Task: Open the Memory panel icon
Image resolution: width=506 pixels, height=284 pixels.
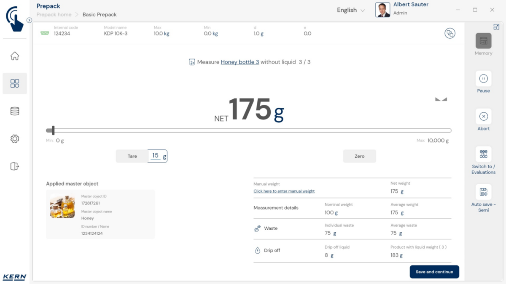Action: 483,41
